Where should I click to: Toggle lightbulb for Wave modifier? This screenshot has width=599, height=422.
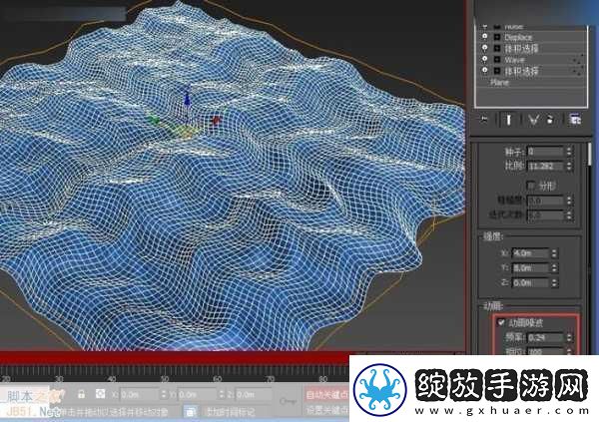pyautogui.click(x=485, y=59)
